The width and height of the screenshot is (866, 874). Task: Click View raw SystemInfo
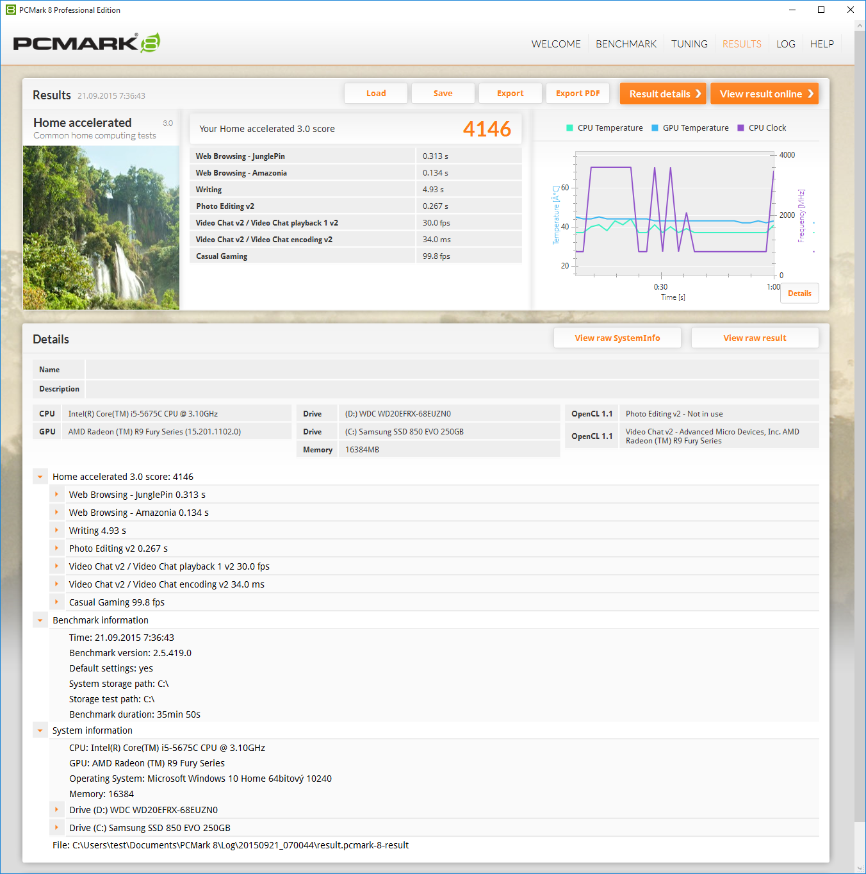click(x=617, y=338)
